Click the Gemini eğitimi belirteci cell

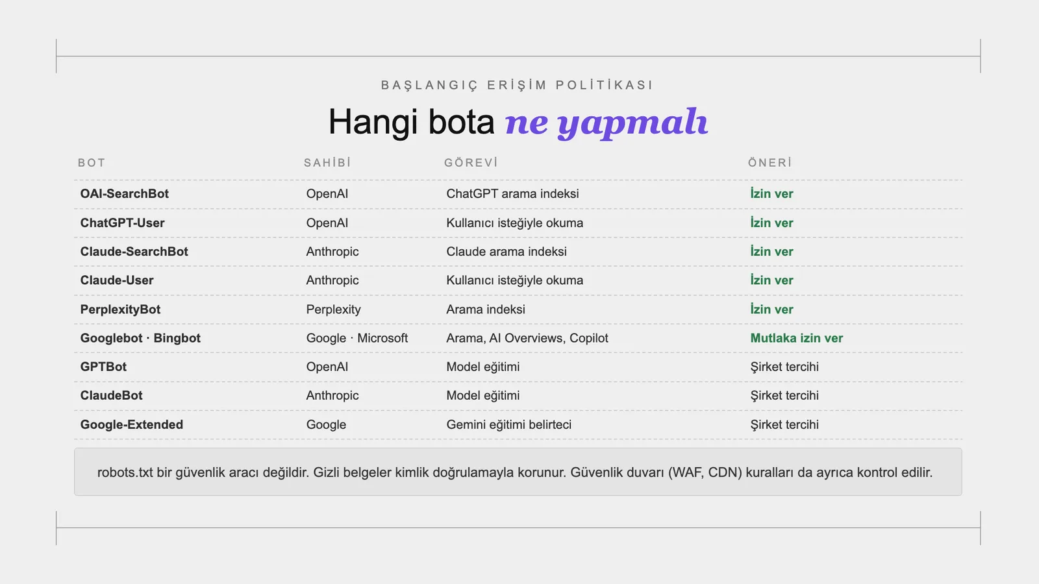(509, 424)
